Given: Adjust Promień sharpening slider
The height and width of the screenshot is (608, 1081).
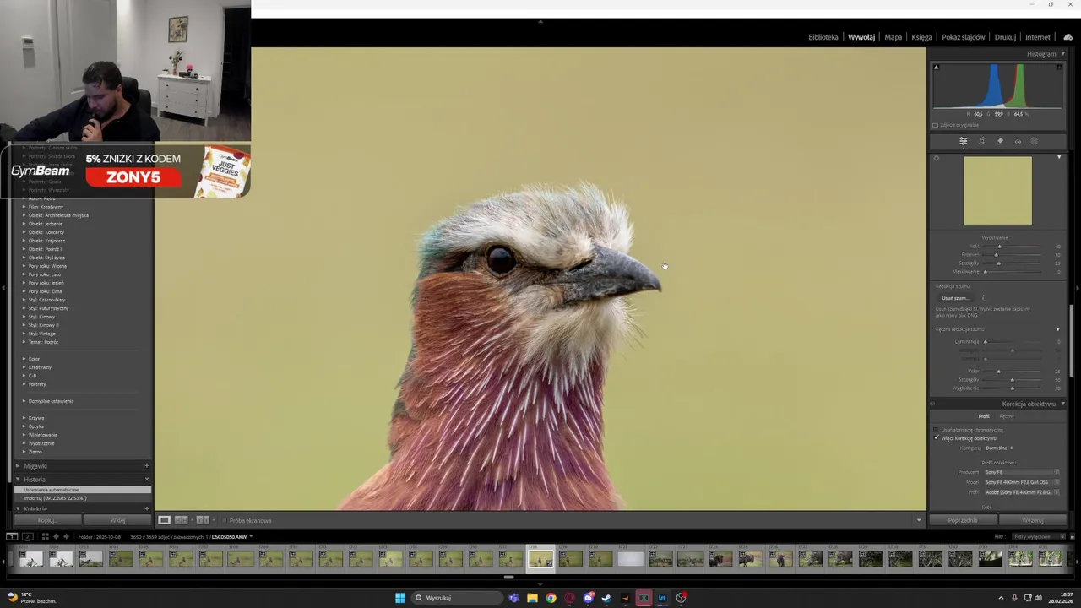Looking at the screenshot, I should 1012,255.
